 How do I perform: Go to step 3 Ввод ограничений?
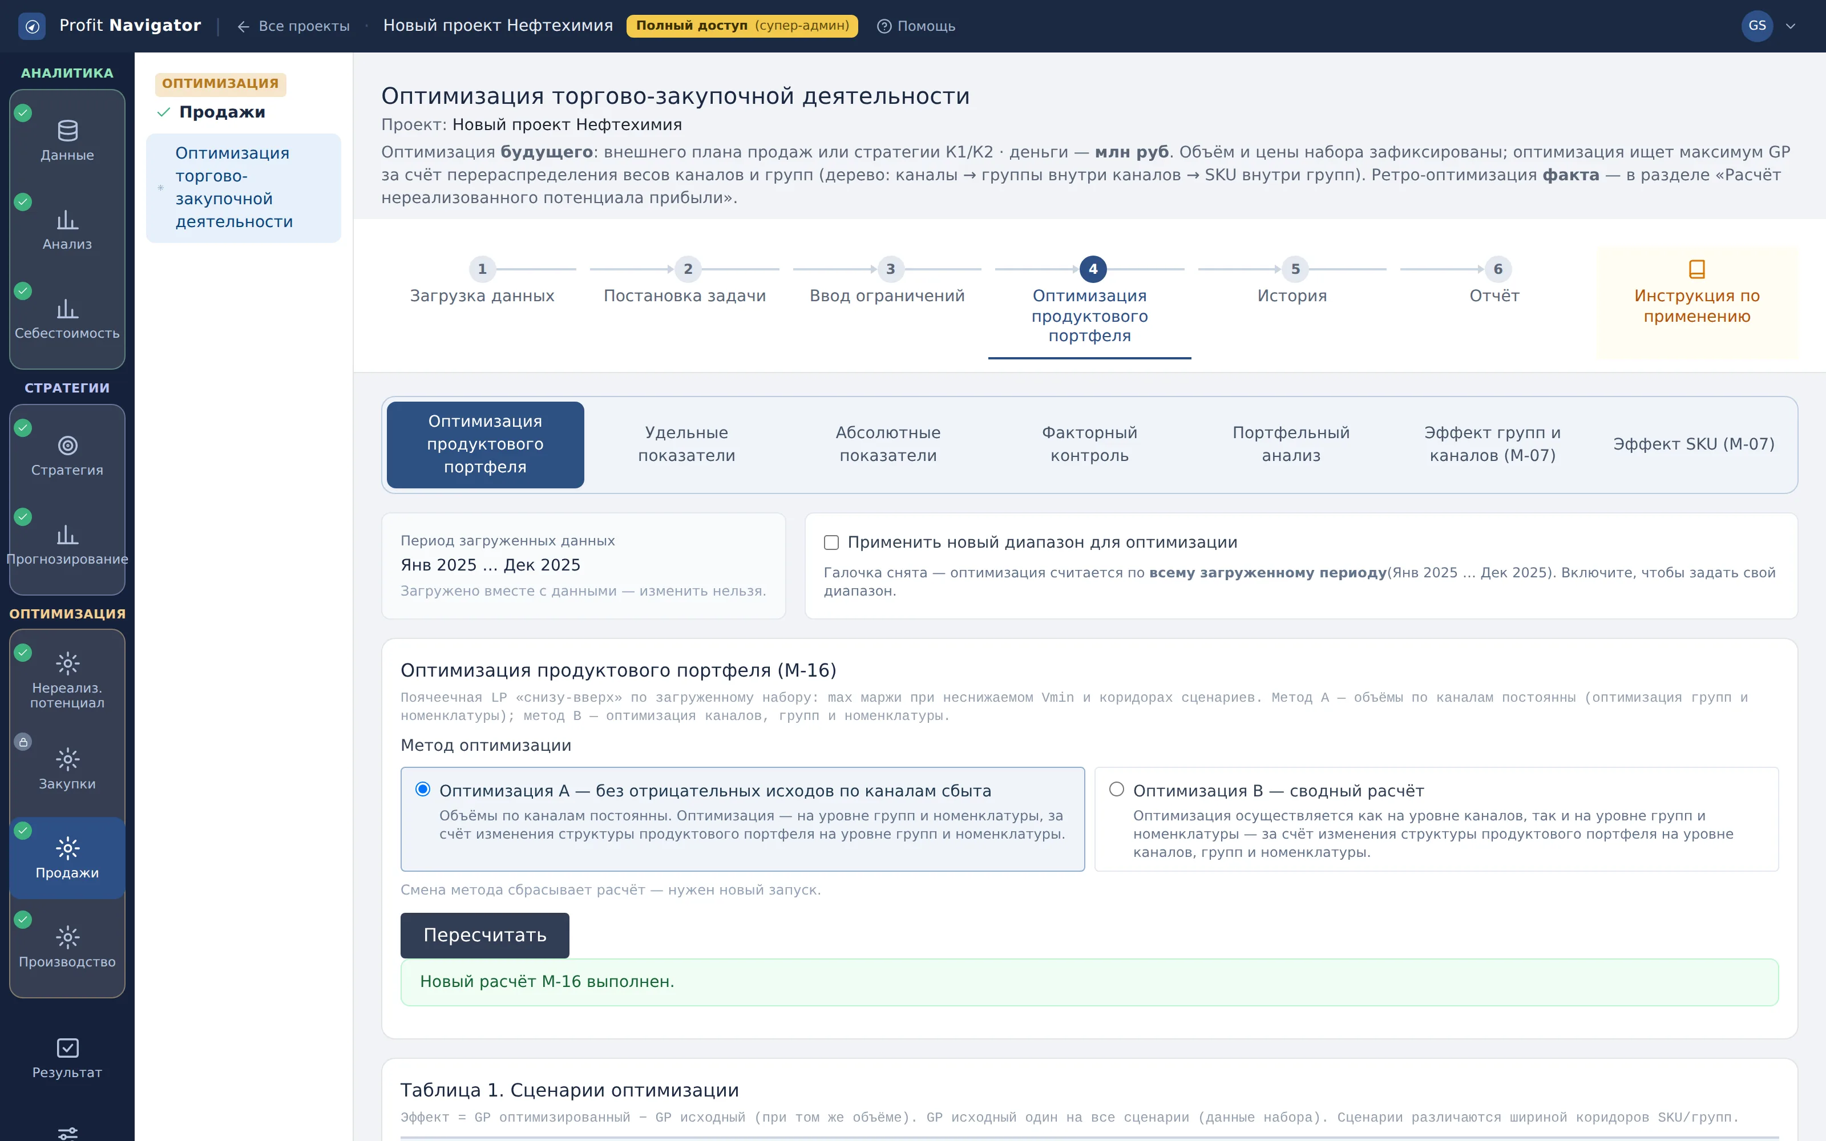[x=887, y=281]
